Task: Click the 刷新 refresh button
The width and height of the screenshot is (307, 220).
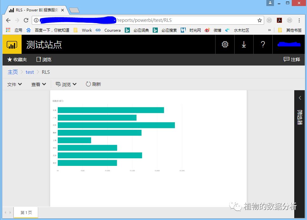Action: 93,84
